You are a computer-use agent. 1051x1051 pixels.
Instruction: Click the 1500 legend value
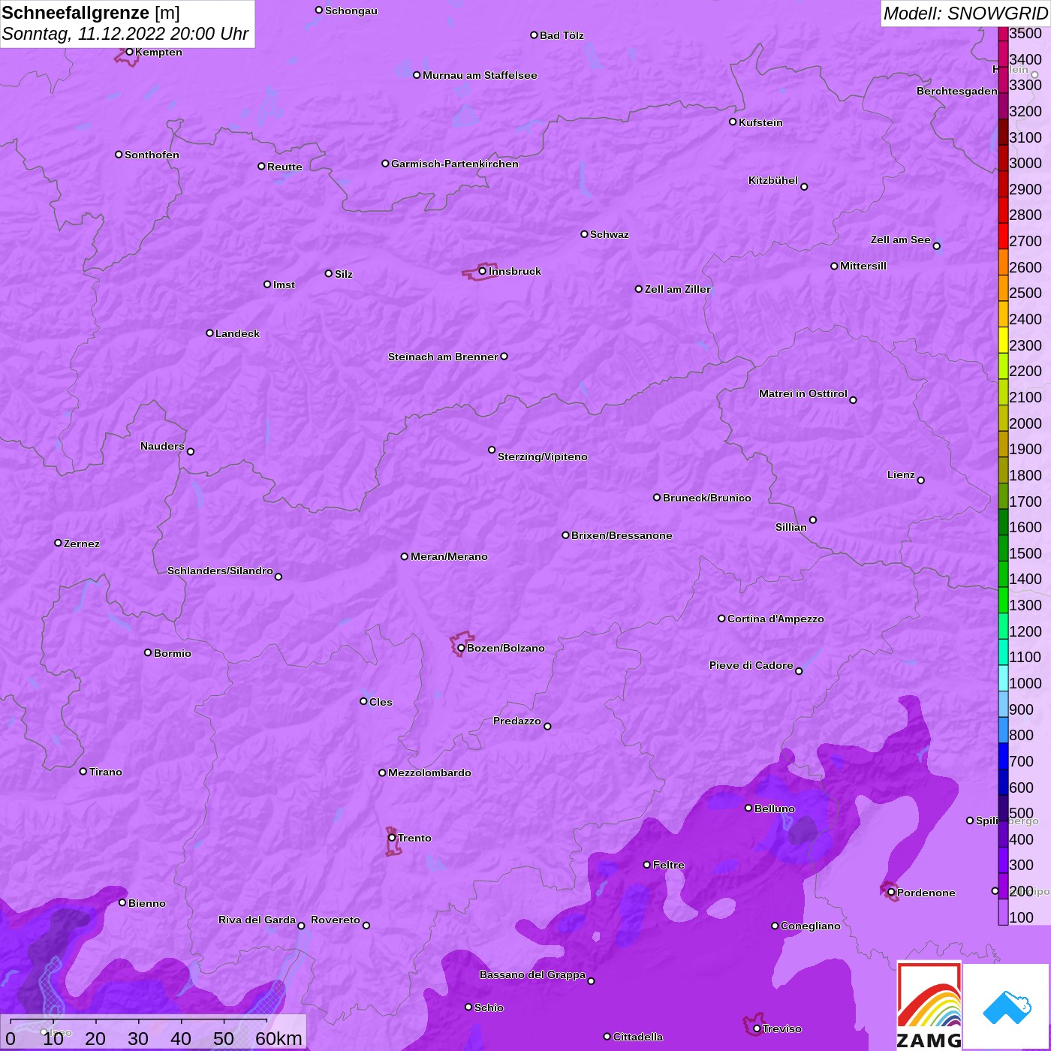click(x=1025, y=553)
